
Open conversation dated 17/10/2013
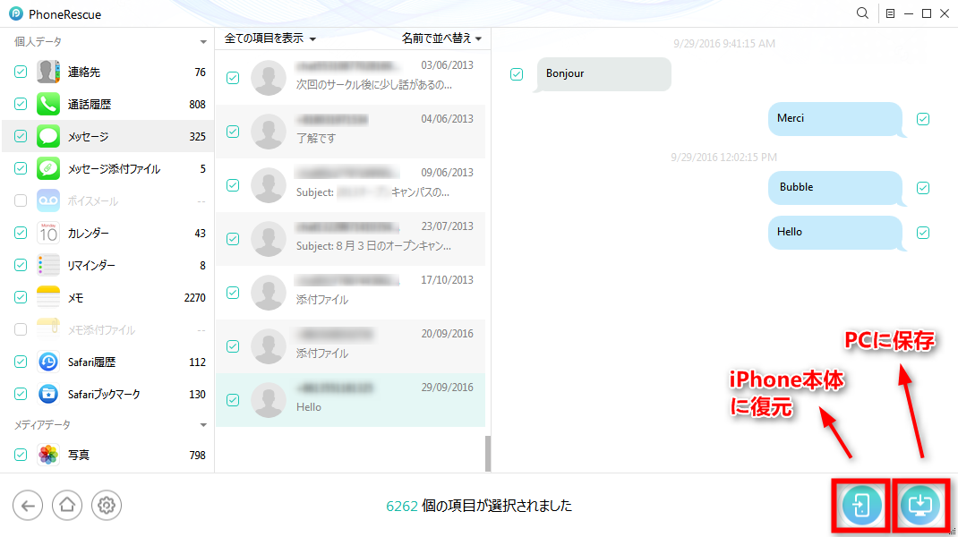click(351, 293)
